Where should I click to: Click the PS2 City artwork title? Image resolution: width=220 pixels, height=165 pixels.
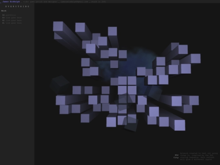pyautogui.click(x=176, y=156)
